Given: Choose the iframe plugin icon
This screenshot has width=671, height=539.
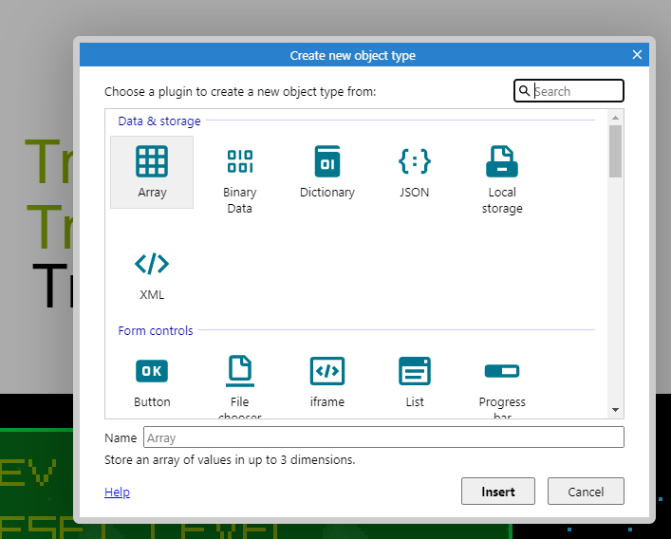Looking at the screenshot, I should [x=327, y=371].
